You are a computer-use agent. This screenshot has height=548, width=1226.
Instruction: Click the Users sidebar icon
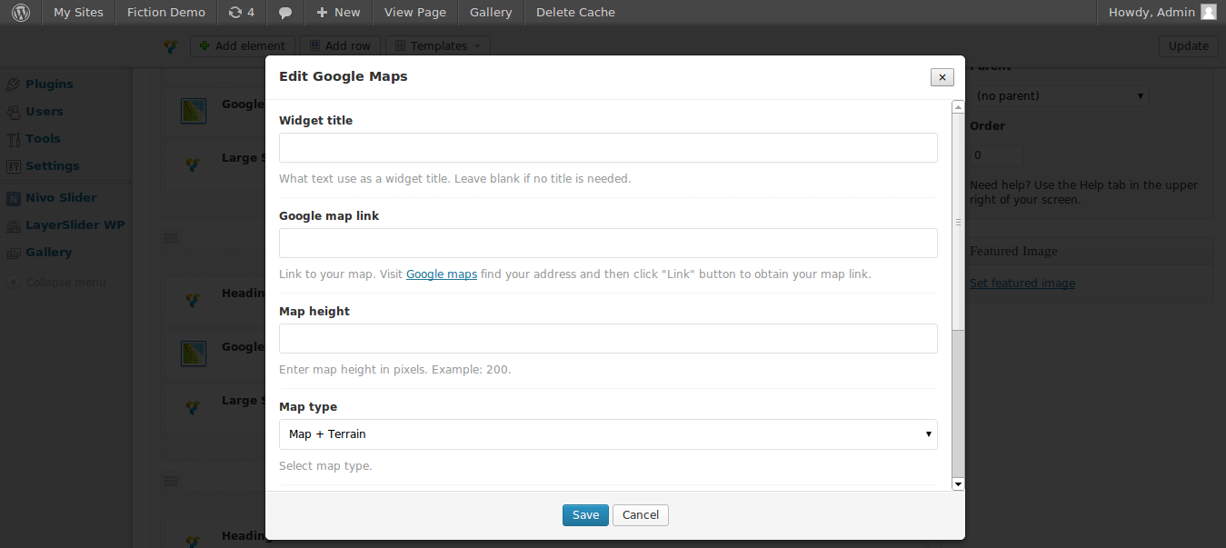pyautogui.click(x=13, y=112)
